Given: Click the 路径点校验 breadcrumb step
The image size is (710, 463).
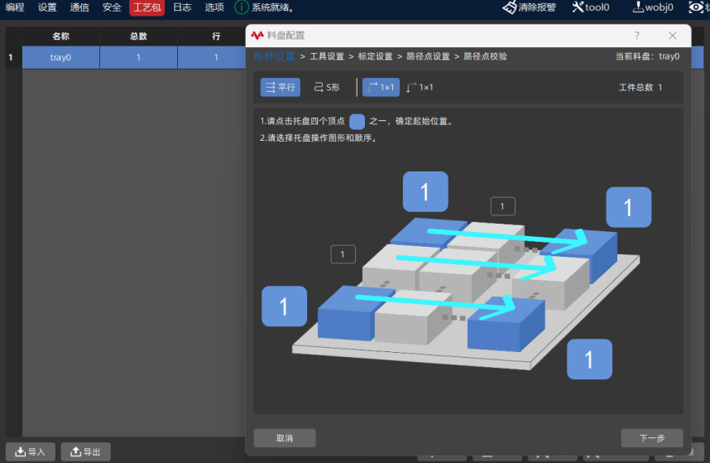Looking at the screenshot, I should [x=486, y=56].
